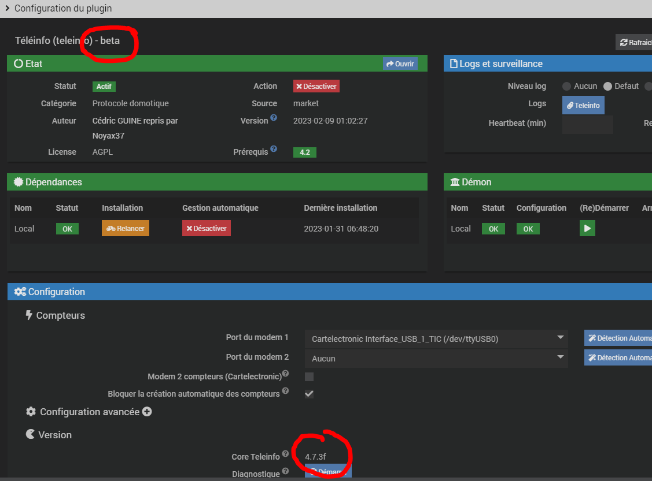Click the Compteurs lightning bolt icon
Viewport: 652px width, 481px height.
tap(29, 315)
